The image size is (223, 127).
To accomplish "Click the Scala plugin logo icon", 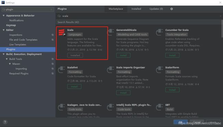I will 62,32.
